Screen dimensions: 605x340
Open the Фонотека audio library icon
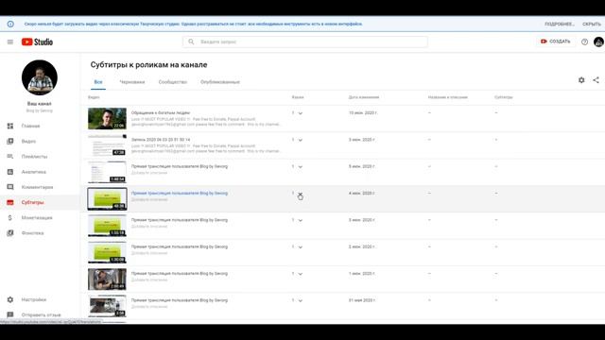[x=10, y=233]
